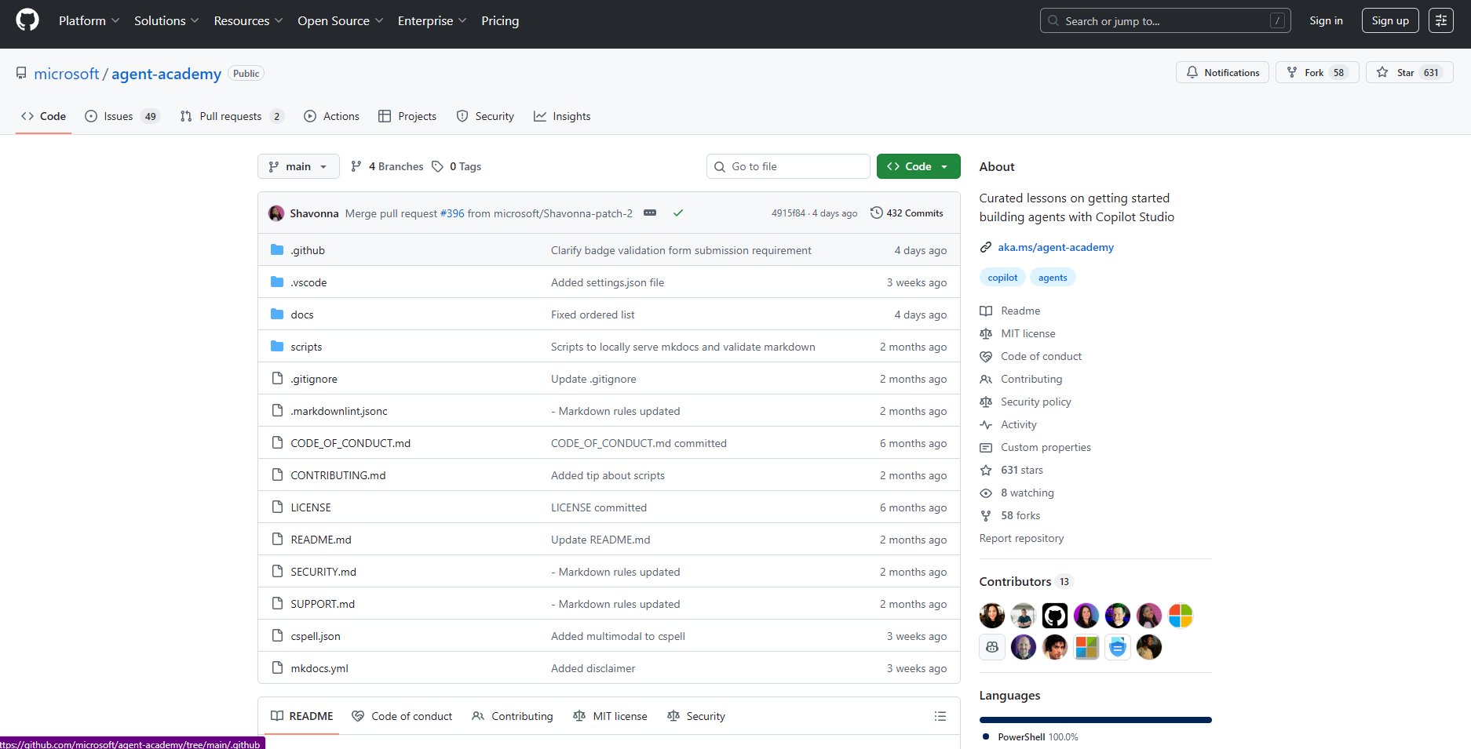Open the README outline list icon
Viewport: 1471px width, 749px height.
[940, 716]
